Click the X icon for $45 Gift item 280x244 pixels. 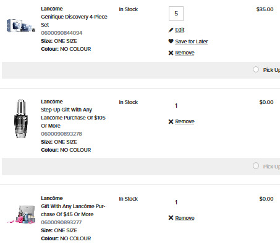[x=171, y=218]
